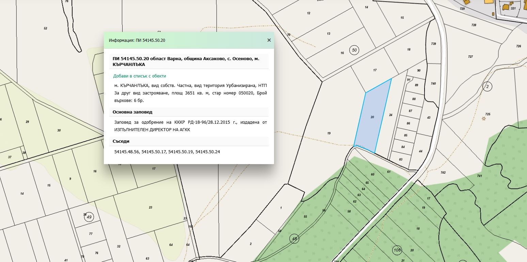The image size is (527, 262).
Task: Select small lot number 88
Action: pyautogui.click(x=414, y=99)
